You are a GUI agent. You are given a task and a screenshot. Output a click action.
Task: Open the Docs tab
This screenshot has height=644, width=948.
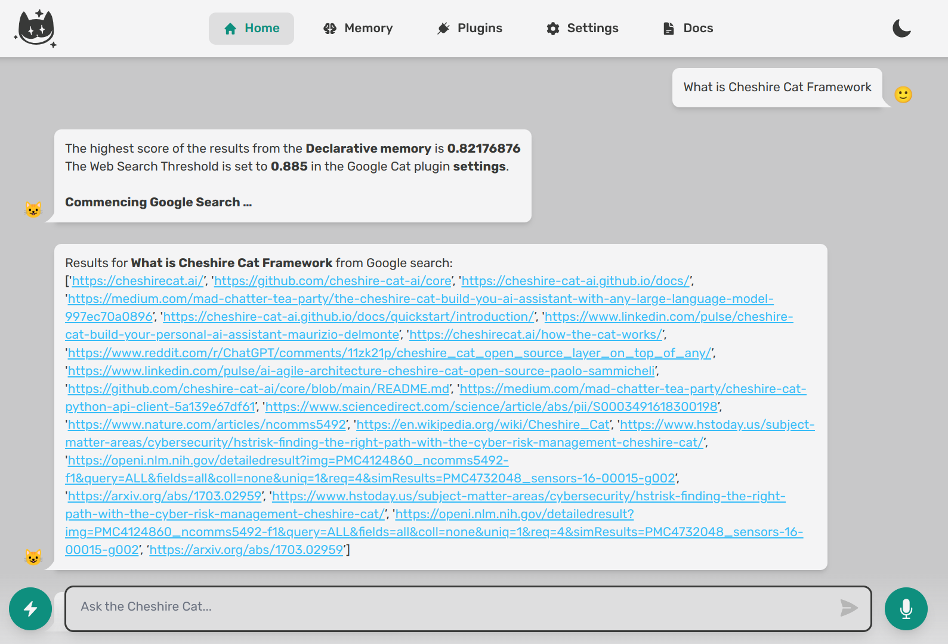point(688,29)
